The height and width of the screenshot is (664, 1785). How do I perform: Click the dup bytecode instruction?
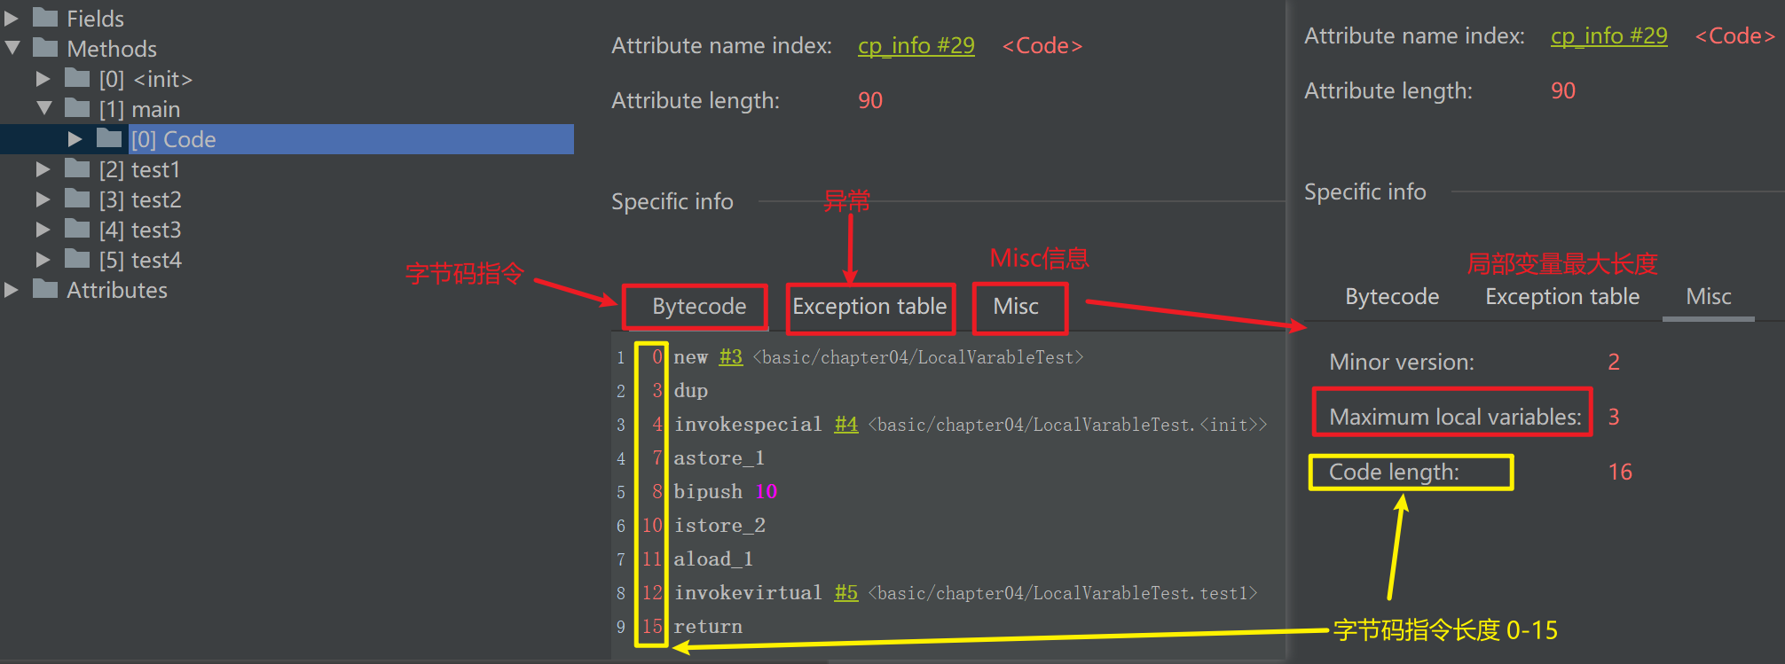(690, 391)
